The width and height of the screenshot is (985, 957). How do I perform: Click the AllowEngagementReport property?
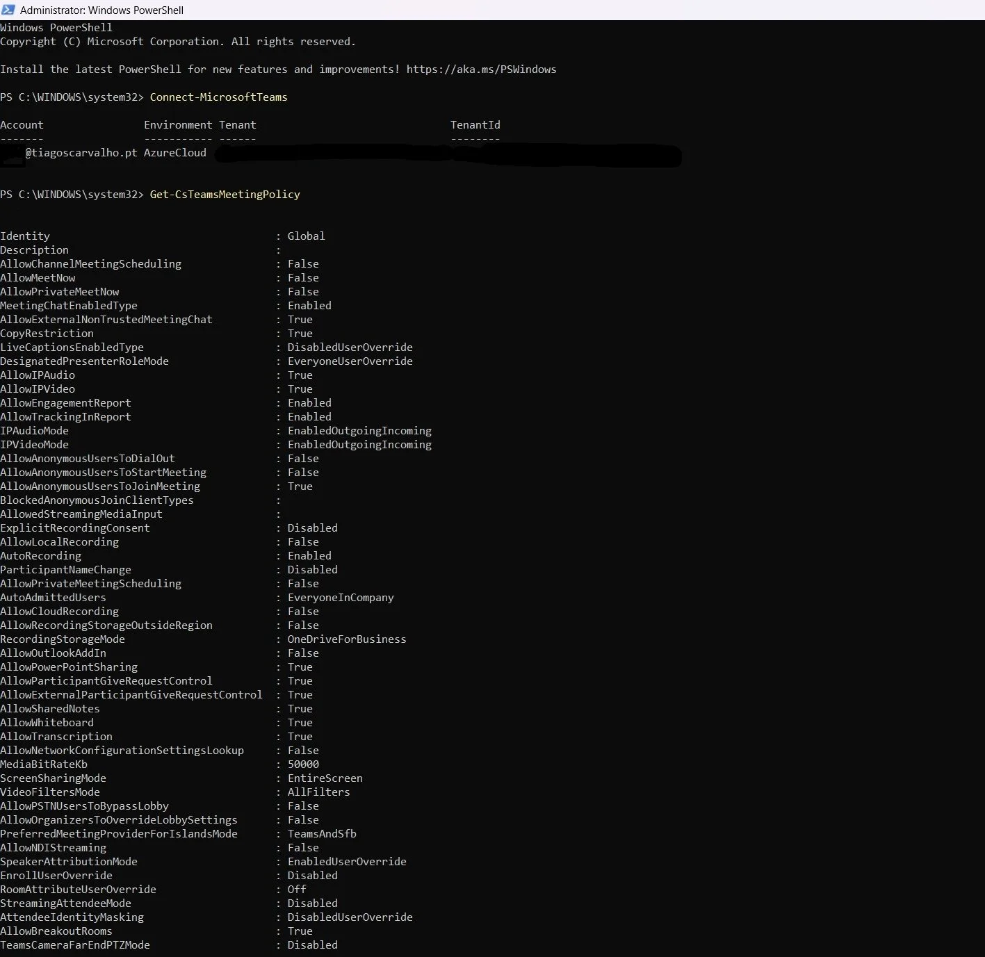click(x=65, y=403)
